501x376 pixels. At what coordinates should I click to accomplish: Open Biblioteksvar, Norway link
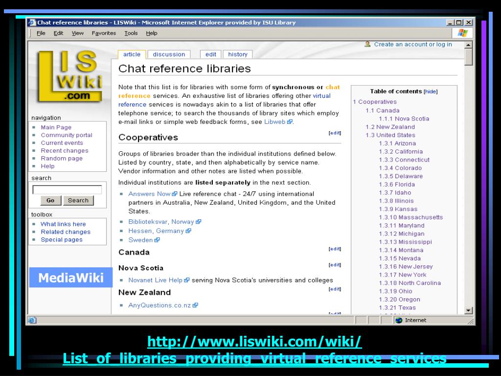point(161,222)
